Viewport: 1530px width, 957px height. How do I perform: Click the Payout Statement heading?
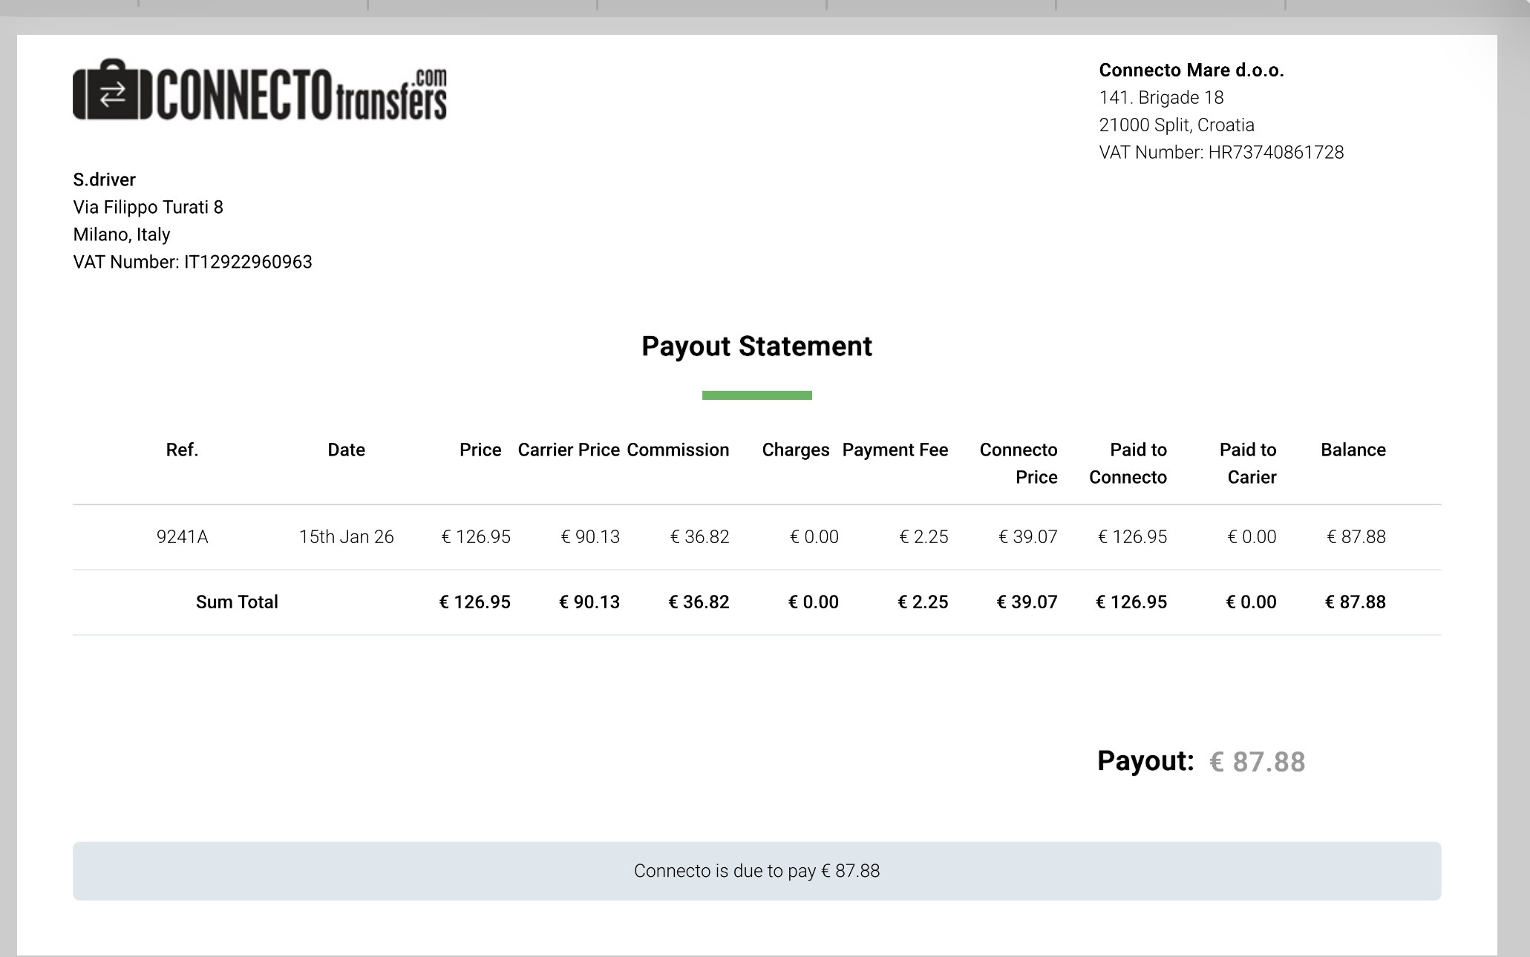pos(756,346)
